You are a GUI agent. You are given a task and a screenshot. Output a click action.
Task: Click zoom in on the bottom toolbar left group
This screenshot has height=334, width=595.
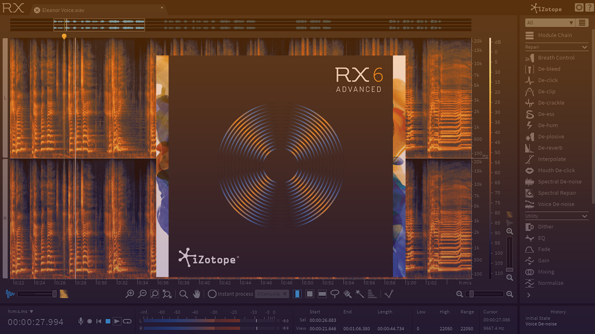[130, 294]
